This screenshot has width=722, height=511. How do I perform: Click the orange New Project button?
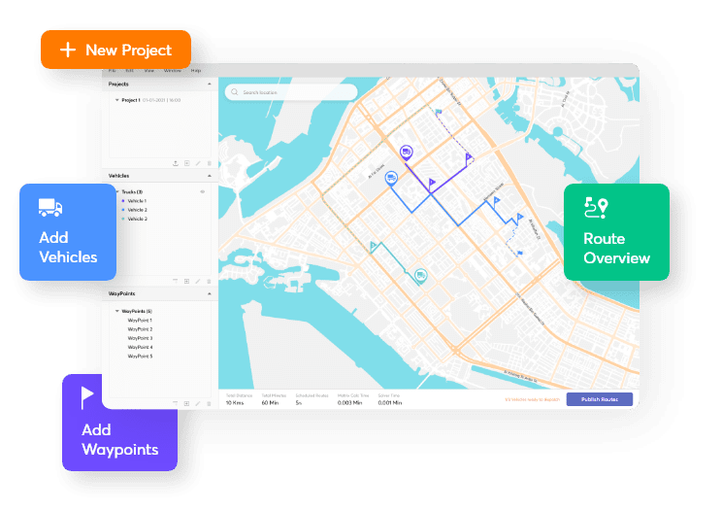(x=116, y=50)
